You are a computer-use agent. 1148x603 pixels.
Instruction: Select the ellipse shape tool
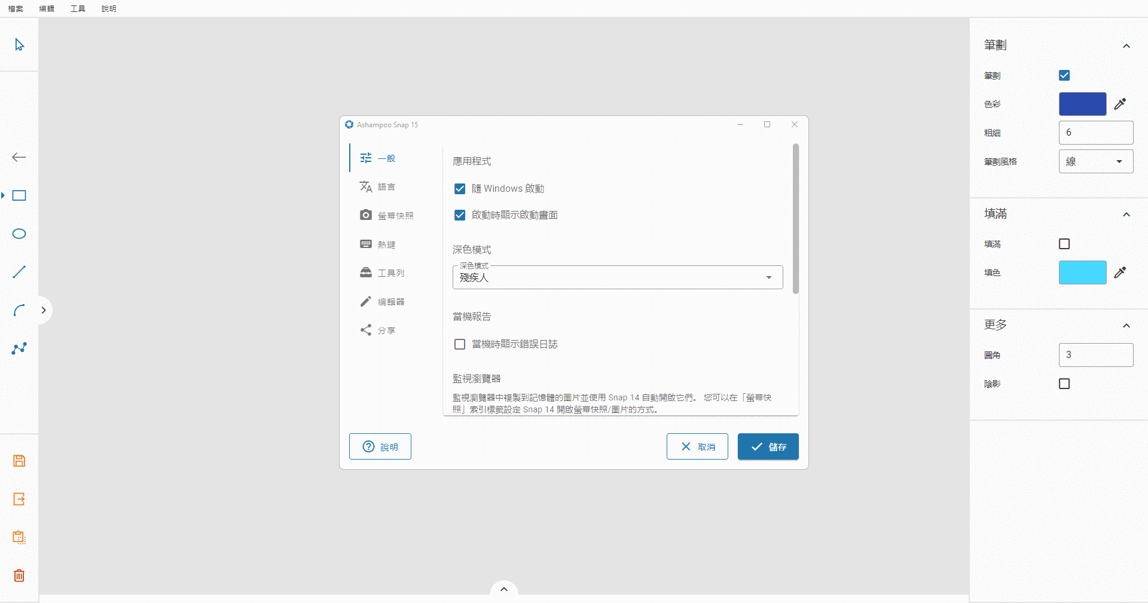point(19,234)
